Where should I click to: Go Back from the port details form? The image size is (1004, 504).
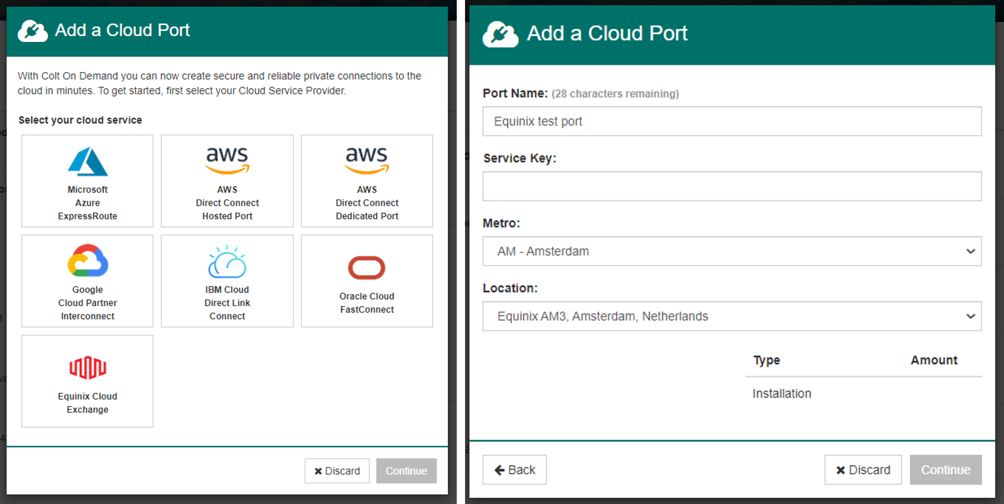[x=514, y=470]
